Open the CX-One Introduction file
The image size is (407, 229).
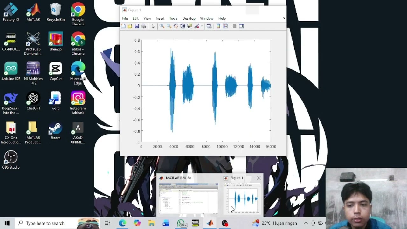pyautogui.click(x=11, y=133)
